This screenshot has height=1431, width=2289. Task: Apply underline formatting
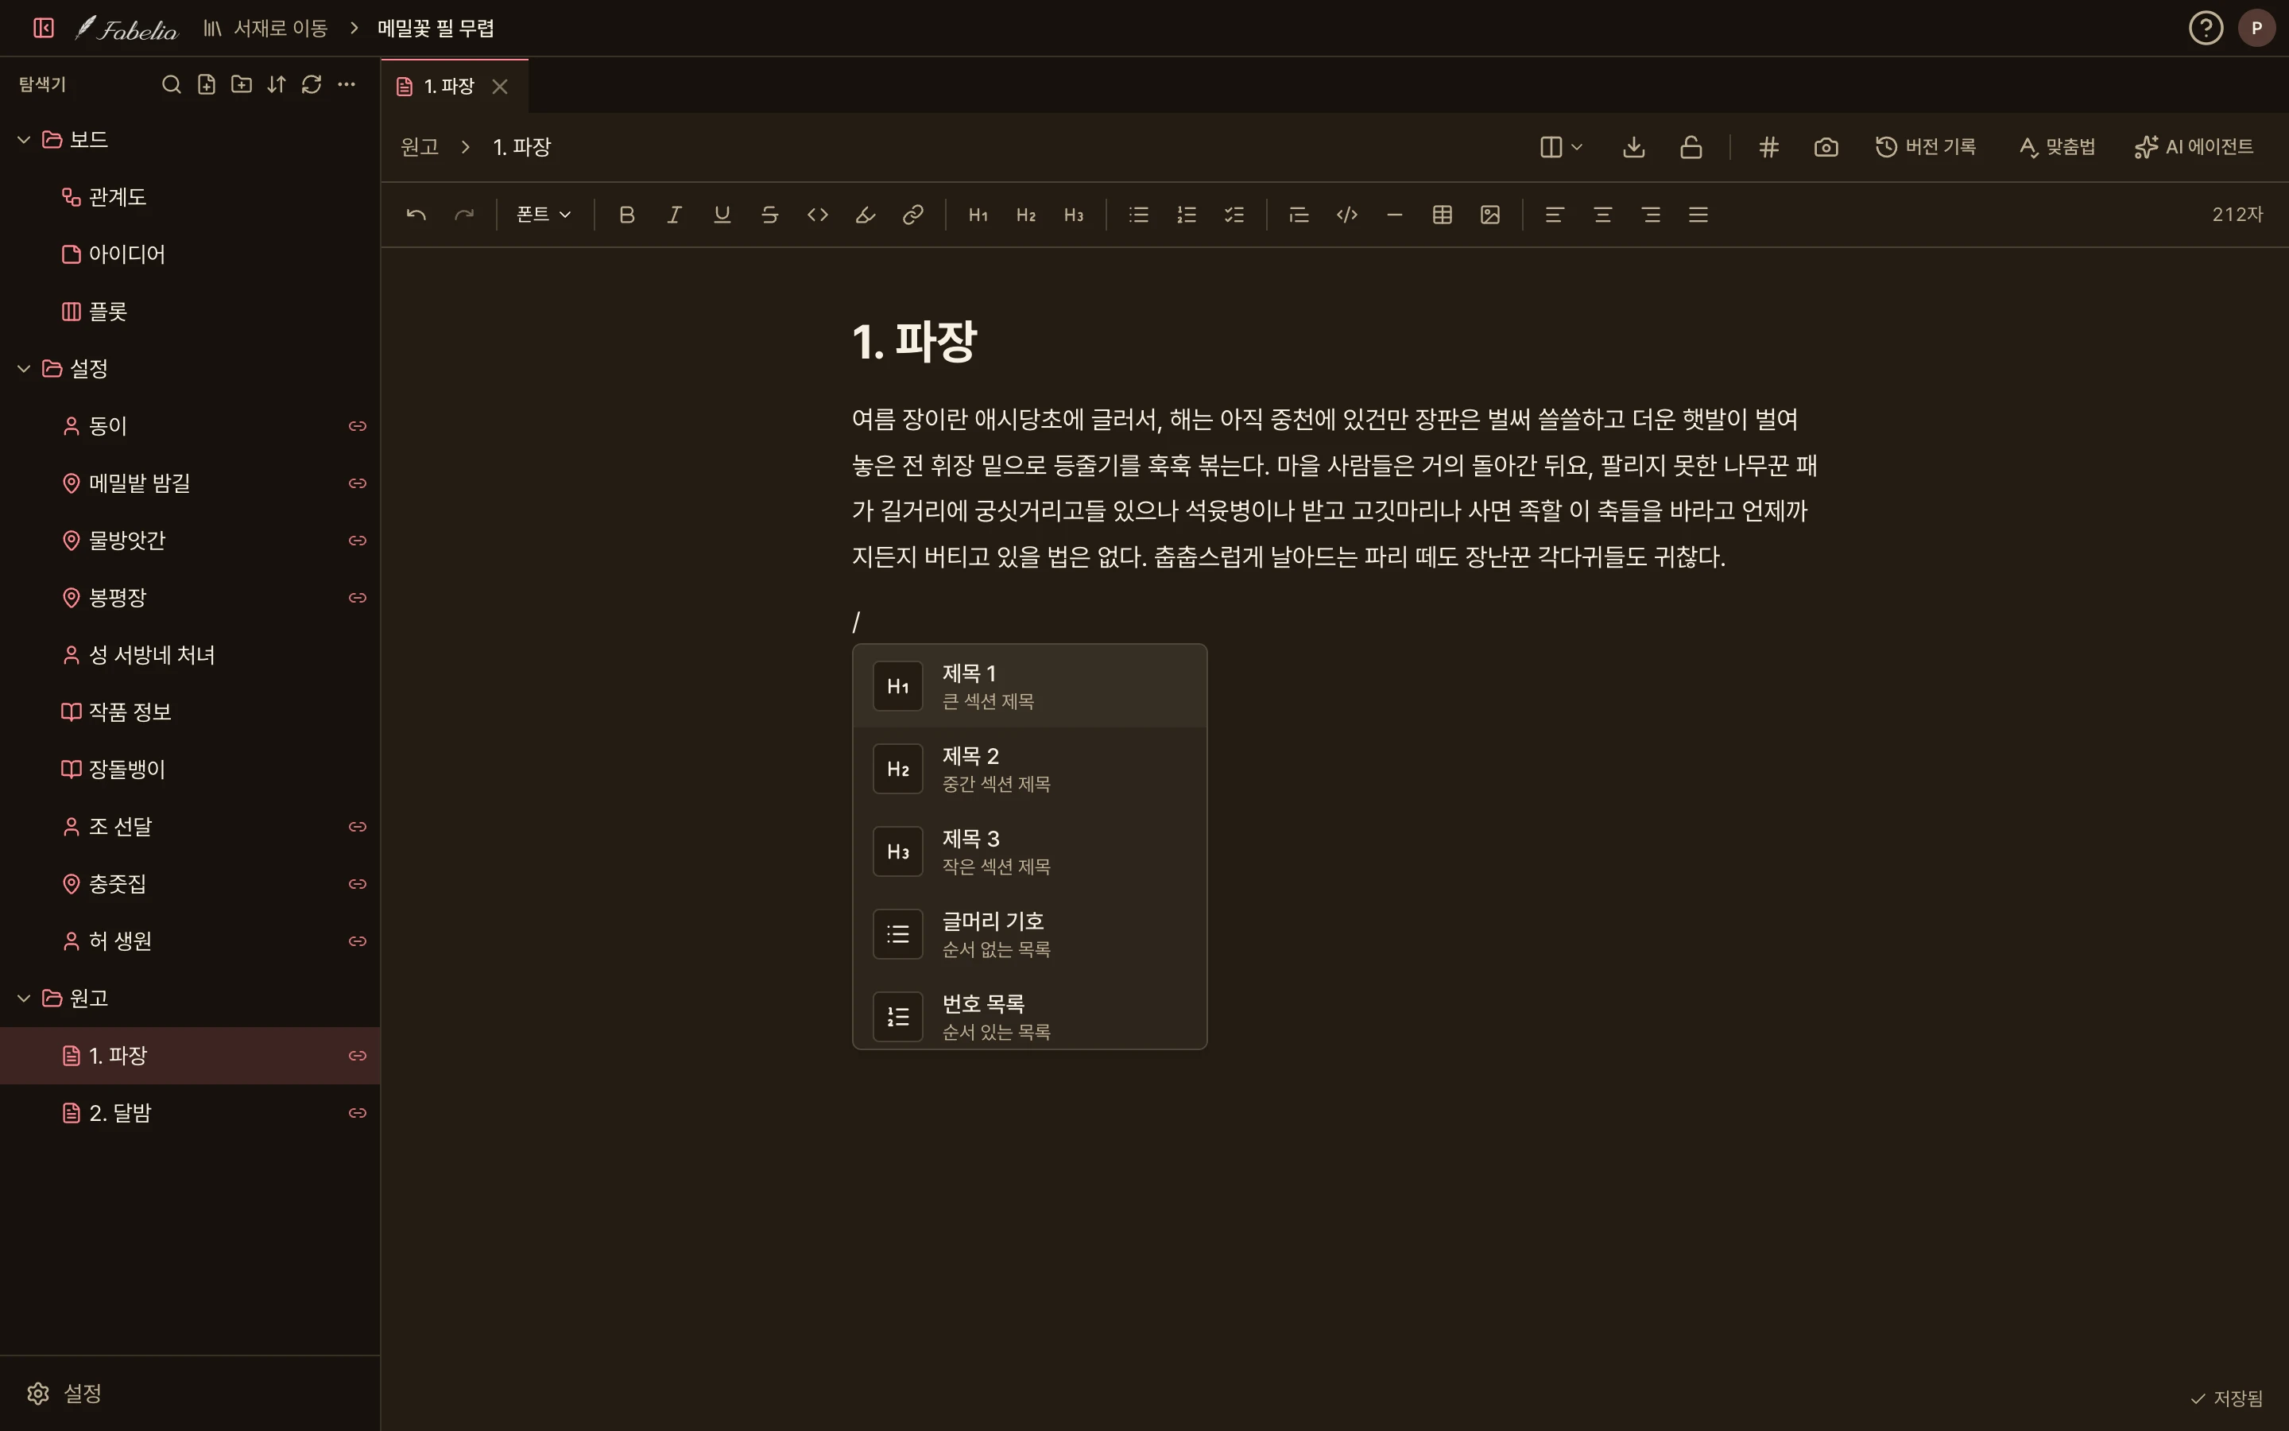(722, 215)
